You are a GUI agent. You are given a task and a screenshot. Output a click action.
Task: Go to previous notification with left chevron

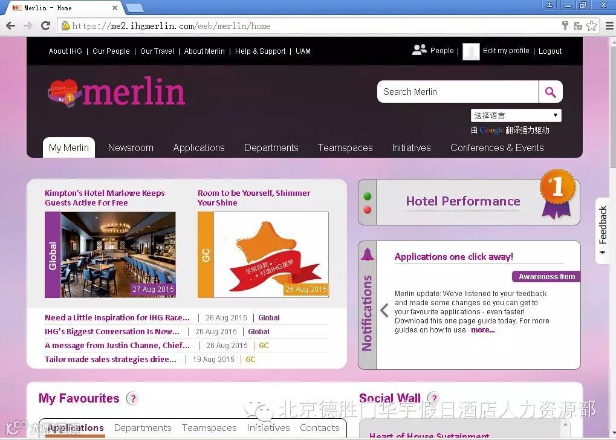(384, 311)
